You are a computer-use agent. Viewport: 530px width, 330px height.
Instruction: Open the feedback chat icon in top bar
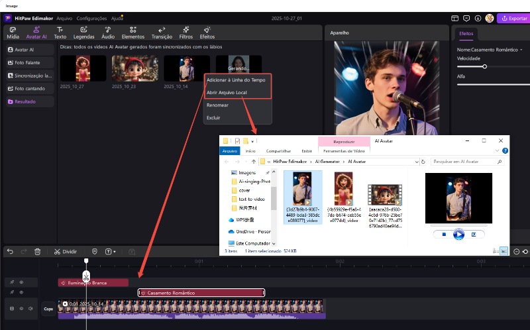466,19
